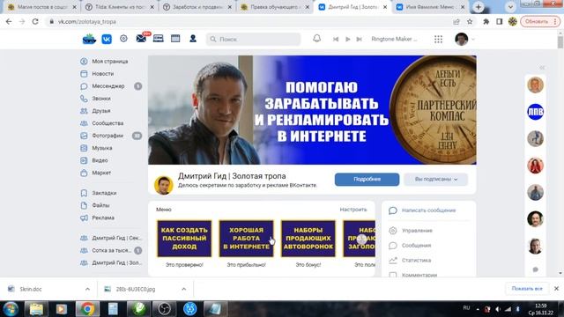This screenshot has height=317, width=564.
Task: Open the share page icon in address bar
Action: [x=456, y=21]
